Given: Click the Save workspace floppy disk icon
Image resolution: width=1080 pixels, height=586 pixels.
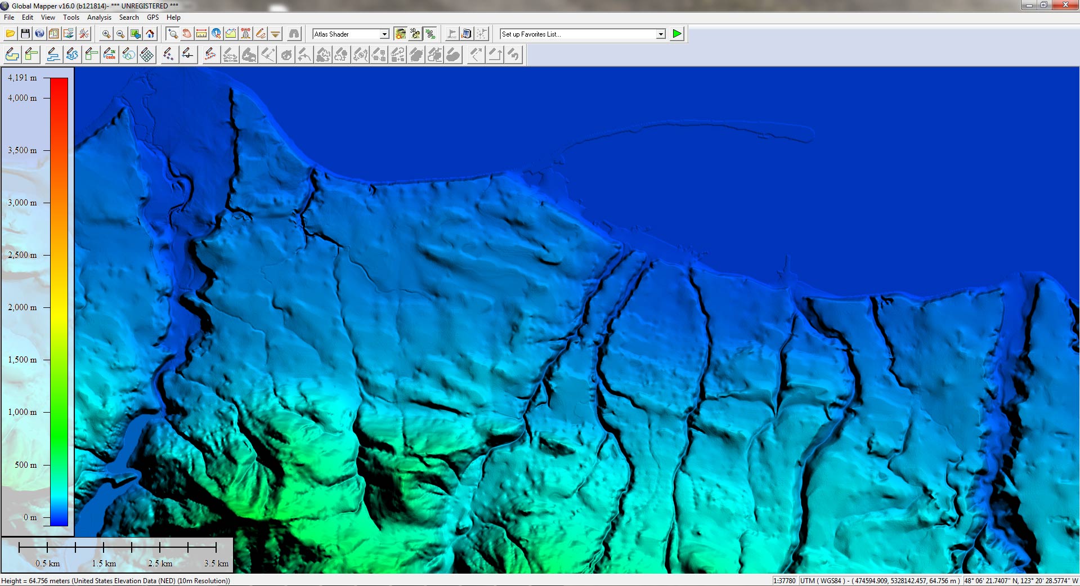Looking at the screenshot, I should pyautogui.click(x=25, y=34).
